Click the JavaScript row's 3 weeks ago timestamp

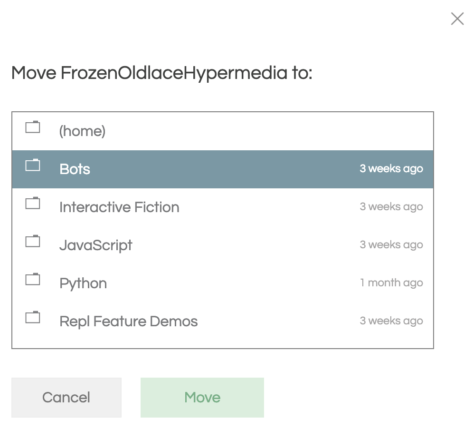(391, 245)
